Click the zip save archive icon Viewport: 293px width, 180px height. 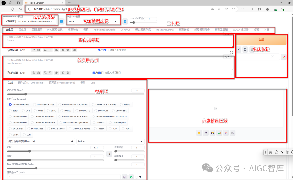(212, 133)
